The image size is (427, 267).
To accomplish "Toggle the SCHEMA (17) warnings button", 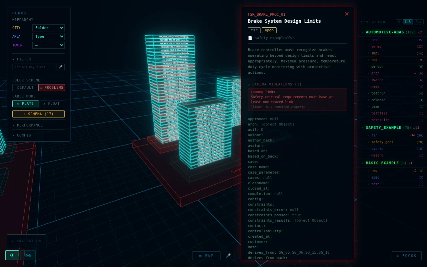I will click(x=38, y=114).
